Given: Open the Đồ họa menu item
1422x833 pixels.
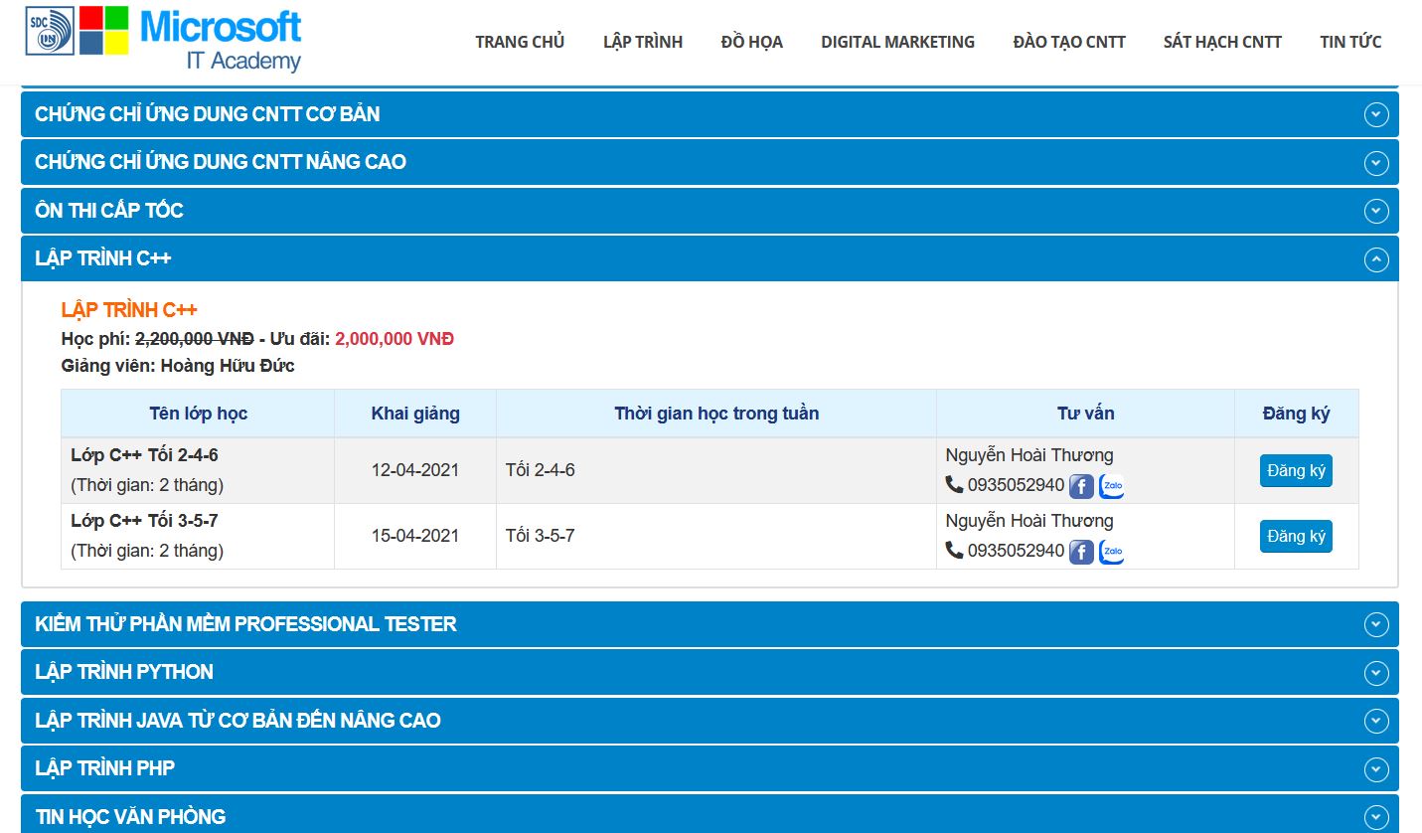Looking at the screenshot, I should point(752,42).
